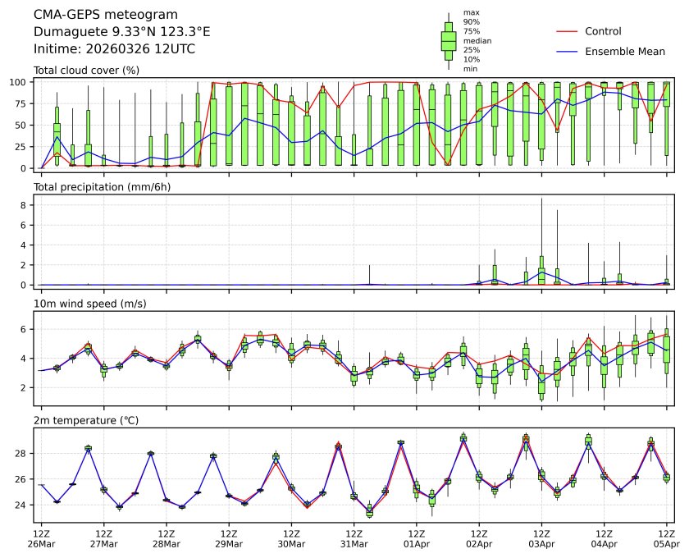
Task: Click the 12Z 29Mar time axis label
Action: point(229,538)
